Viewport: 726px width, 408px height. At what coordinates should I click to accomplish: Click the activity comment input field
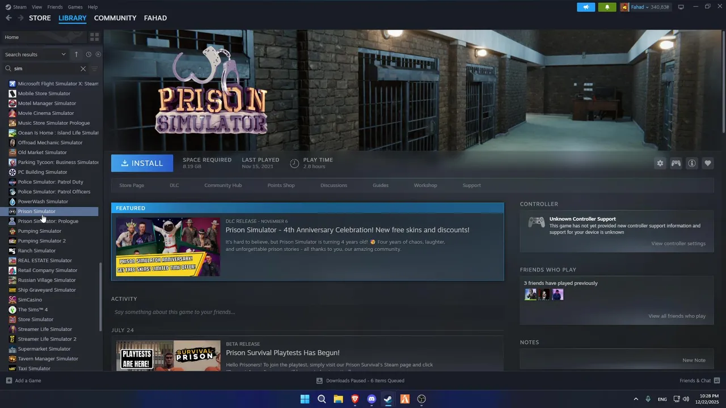pyautogui.click(x=307, y=312)
